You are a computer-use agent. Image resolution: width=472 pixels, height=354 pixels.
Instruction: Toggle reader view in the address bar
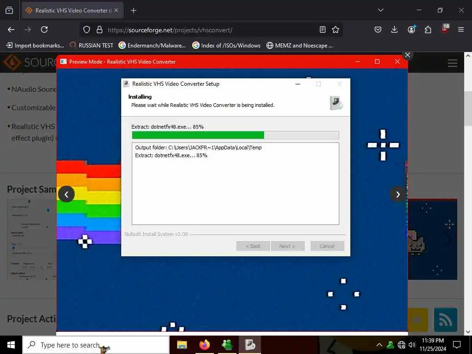322,29
